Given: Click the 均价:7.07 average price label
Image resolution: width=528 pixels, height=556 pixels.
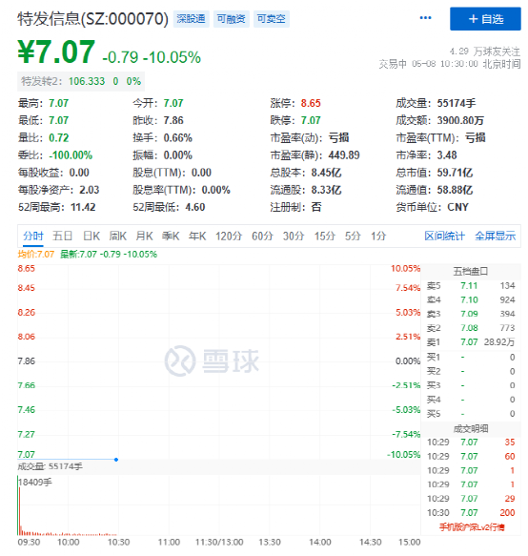Looking at the screenshot, I should pos(36,255).
